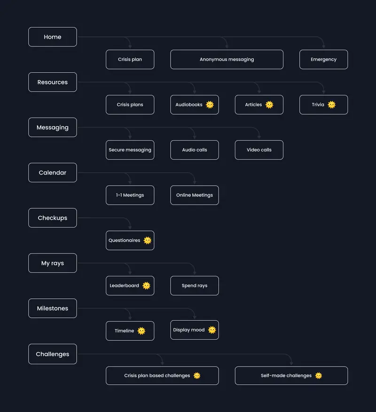This screenshot has height=412, width=376.
Task: Open the Checkups section box
Action: 53,218
